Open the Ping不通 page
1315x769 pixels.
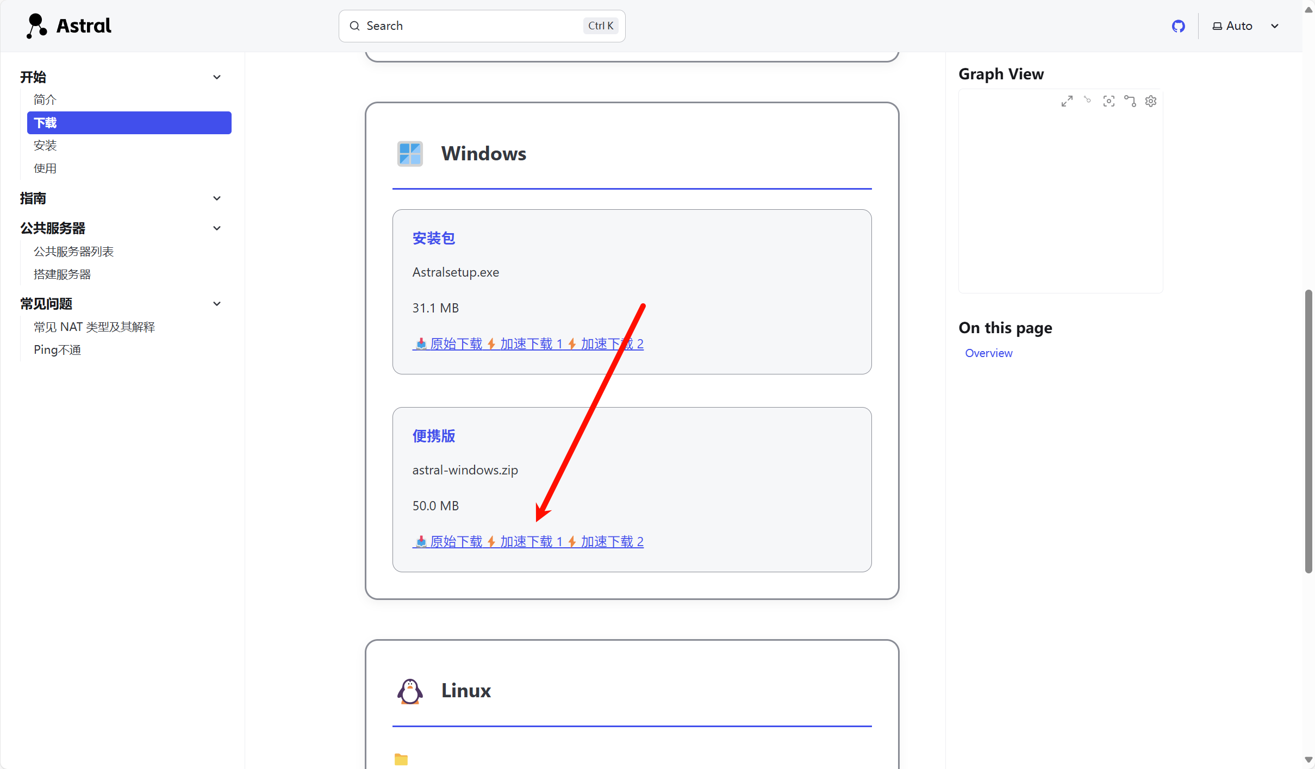pyautogui.click(x=58, y=350)
